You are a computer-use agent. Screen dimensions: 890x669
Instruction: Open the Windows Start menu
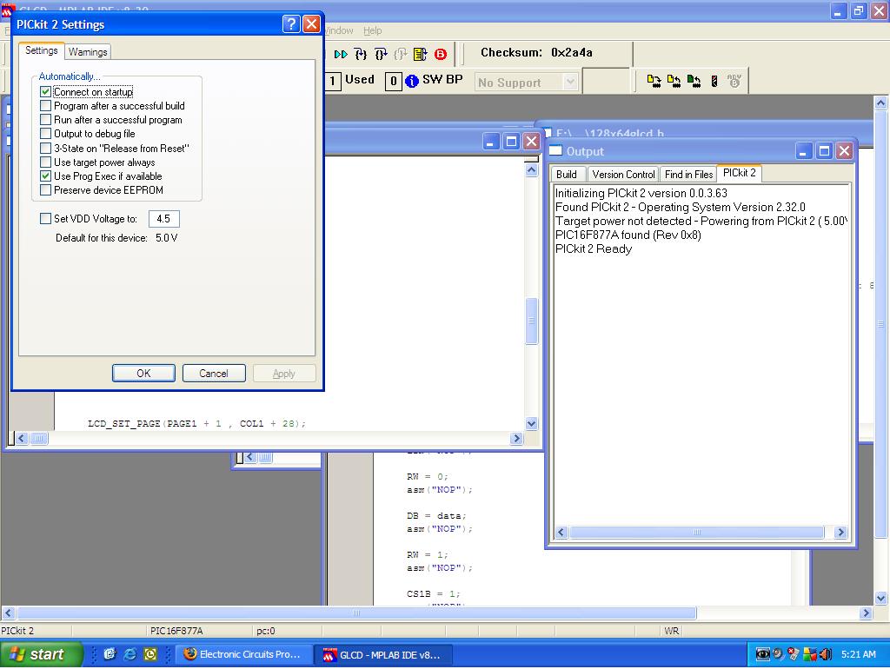point(41,654)
